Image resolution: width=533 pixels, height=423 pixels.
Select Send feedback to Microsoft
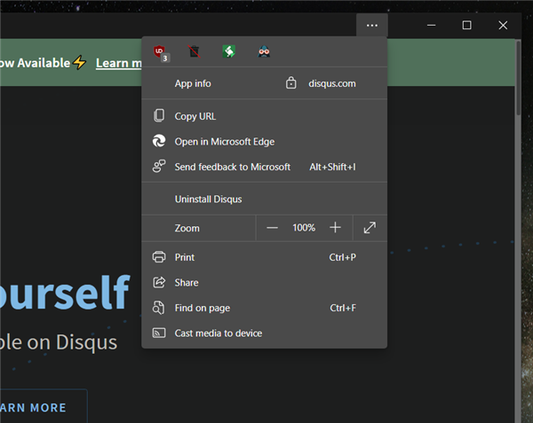tap(232, 167)
